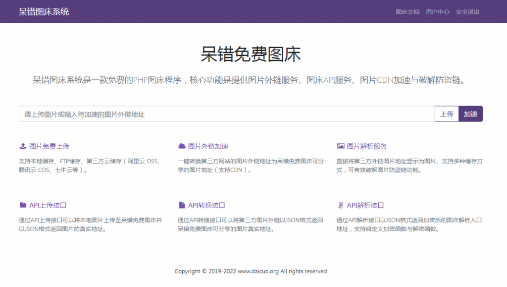Select the folder icon next to API上传接口
507x287 pixels.
23,205
